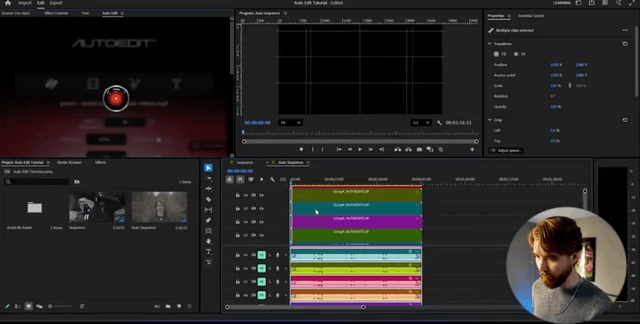640x324 pixels.
Task: Unmute audio track A5
Action: 261,255
